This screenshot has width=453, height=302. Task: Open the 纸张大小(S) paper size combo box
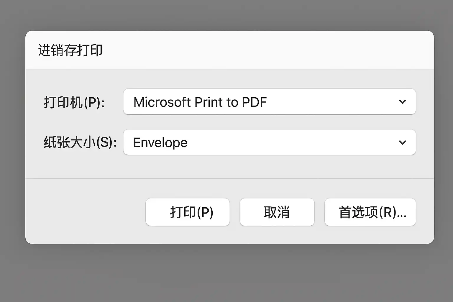269,142
